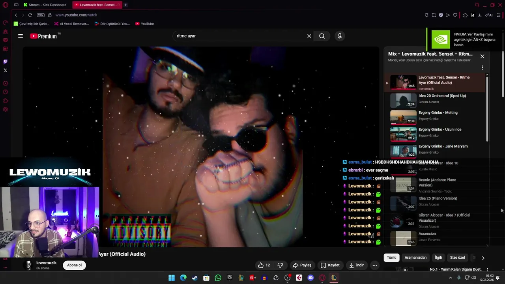505x284 pixels.
Task: Open Opera easy setup menu icon
Action: tap(499, 15)
